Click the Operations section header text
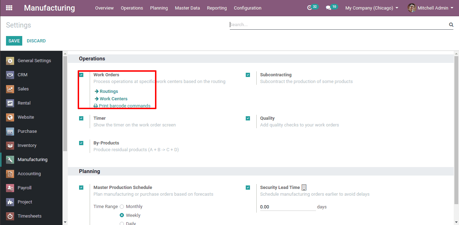 pos(92,59)
